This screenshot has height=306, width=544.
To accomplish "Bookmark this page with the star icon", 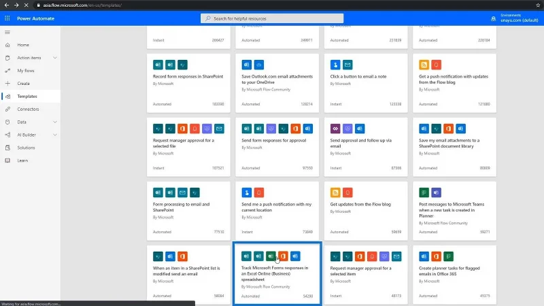I will click(538, 5).
